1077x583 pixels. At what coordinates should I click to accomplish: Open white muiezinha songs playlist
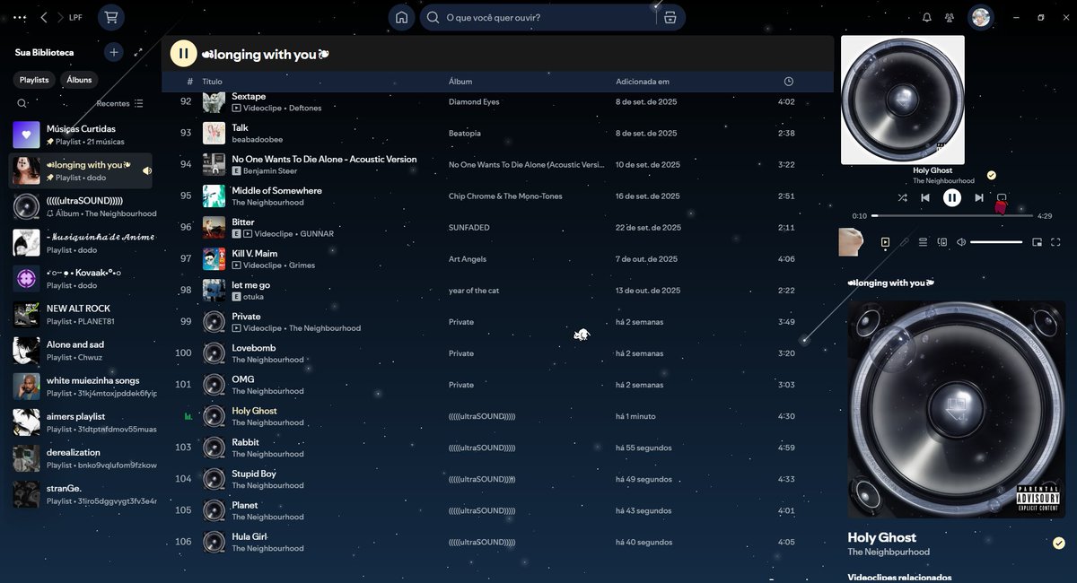[x=83, y=387]
